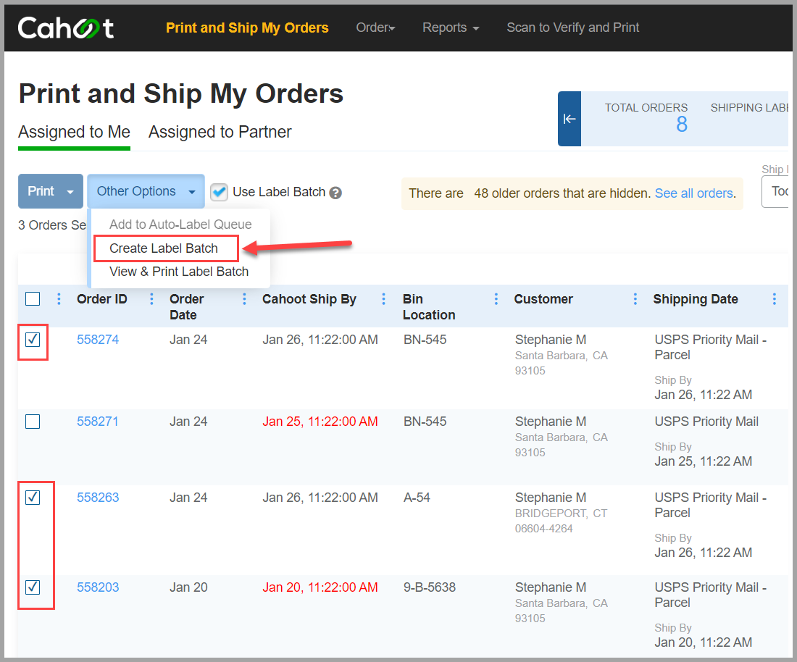The image size is (797, 662).
Task: Open order 558203 link
Action: (98, 587)
